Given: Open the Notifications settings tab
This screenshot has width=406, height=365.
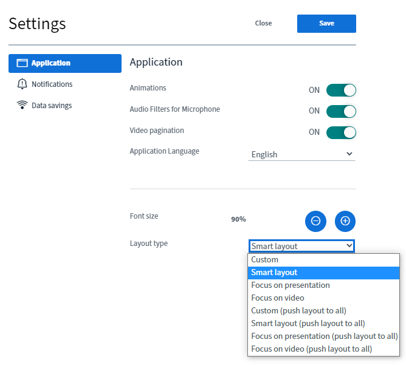Looking at the screenshot, I should [x=52, y=84].
